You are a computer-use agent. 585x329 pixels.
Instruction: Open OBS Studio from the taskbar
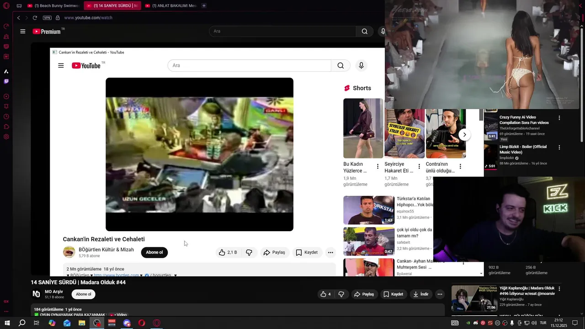tap(97, 323)
